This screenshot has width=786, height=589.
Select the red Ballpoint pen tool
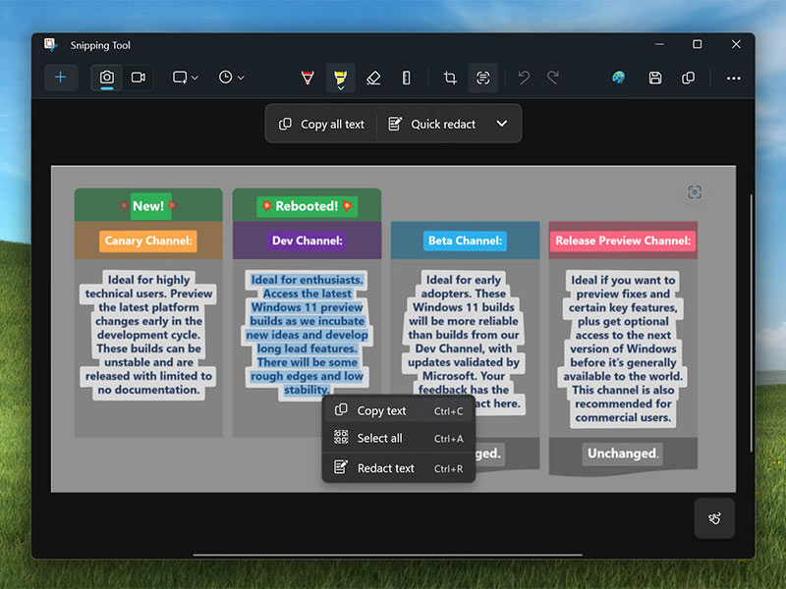point(308,78)
